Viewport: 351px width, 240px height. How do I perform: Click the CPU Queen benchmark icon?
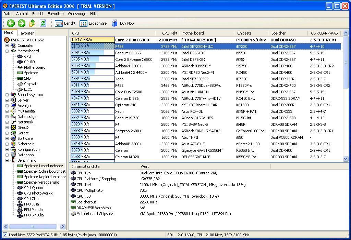(x=20, y=188)
